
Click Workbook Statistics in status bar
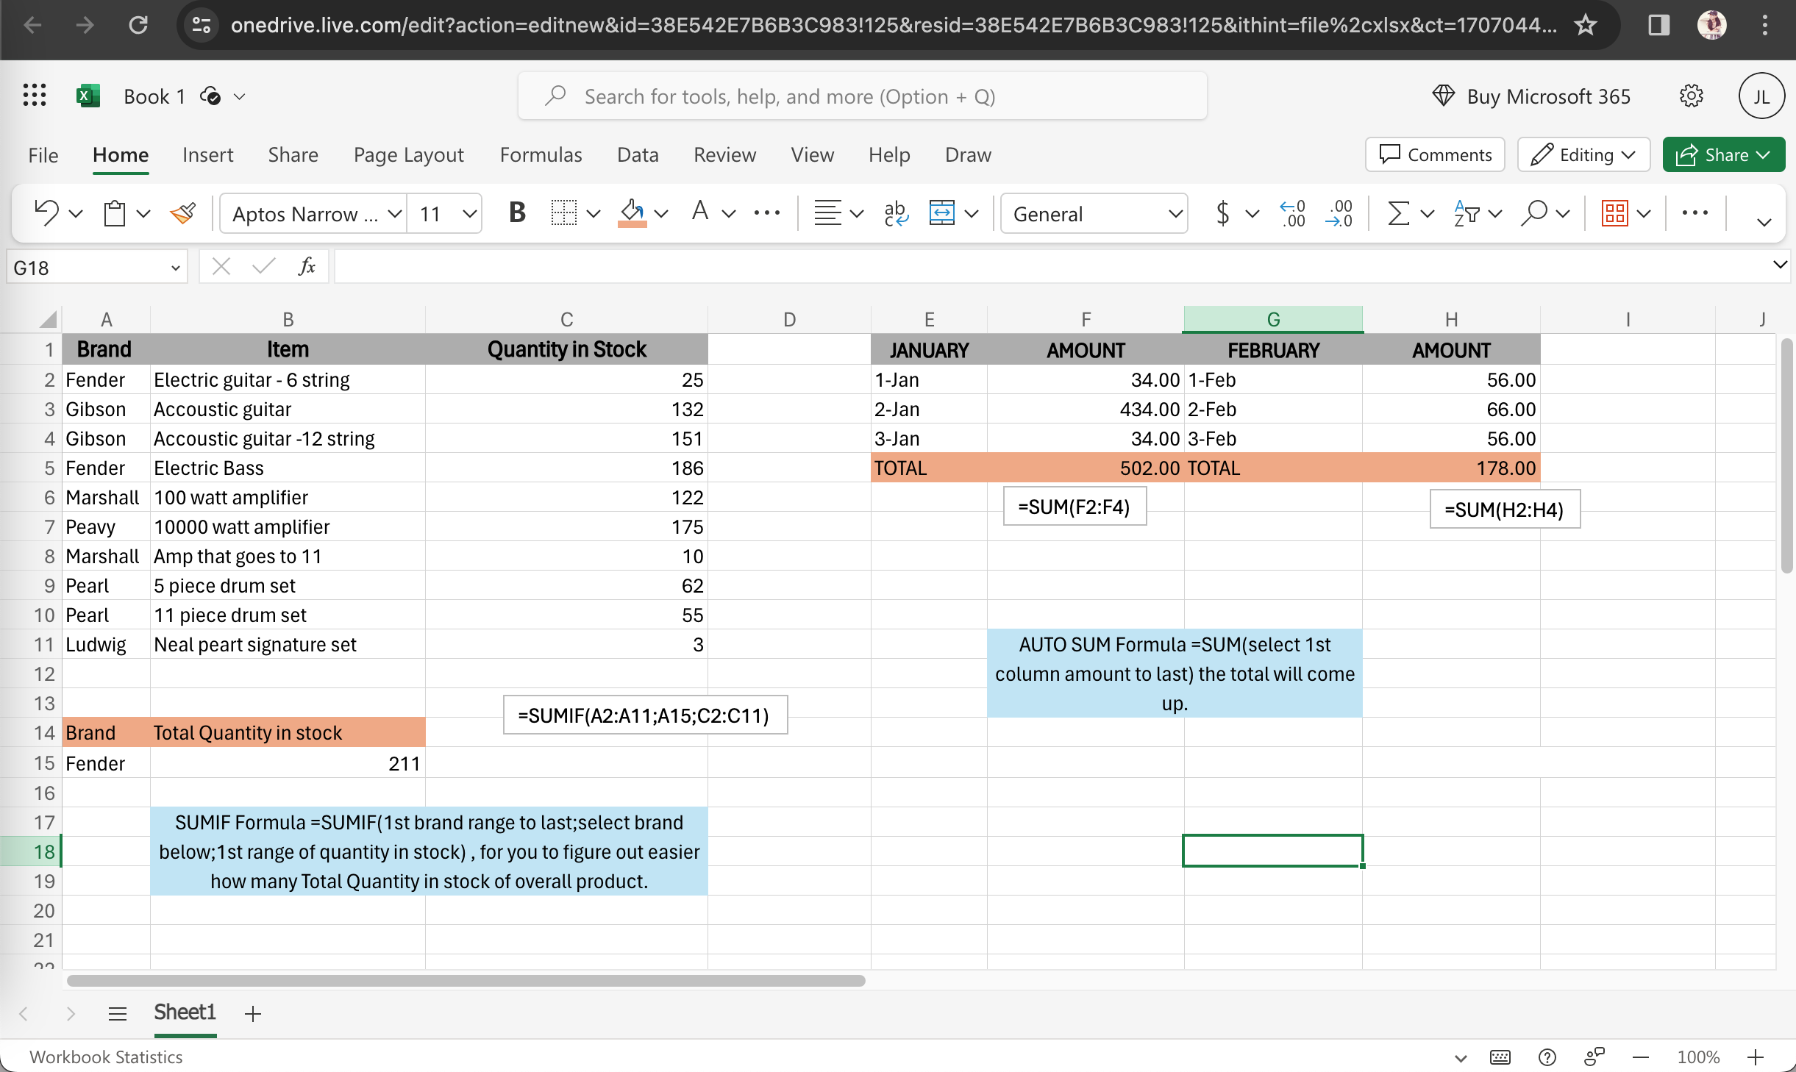[106, 1057]
